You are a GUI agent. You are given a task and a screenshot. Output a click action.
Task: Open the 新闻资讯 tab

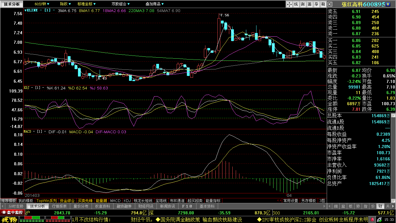coord(167,206)
